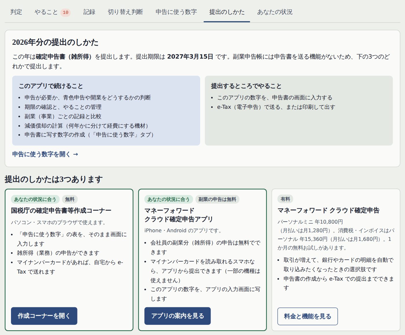Viewport: 405px width, 335px height.
Task: Follow the 申告に使う数字を開く link
Action: tap(45, 154)
